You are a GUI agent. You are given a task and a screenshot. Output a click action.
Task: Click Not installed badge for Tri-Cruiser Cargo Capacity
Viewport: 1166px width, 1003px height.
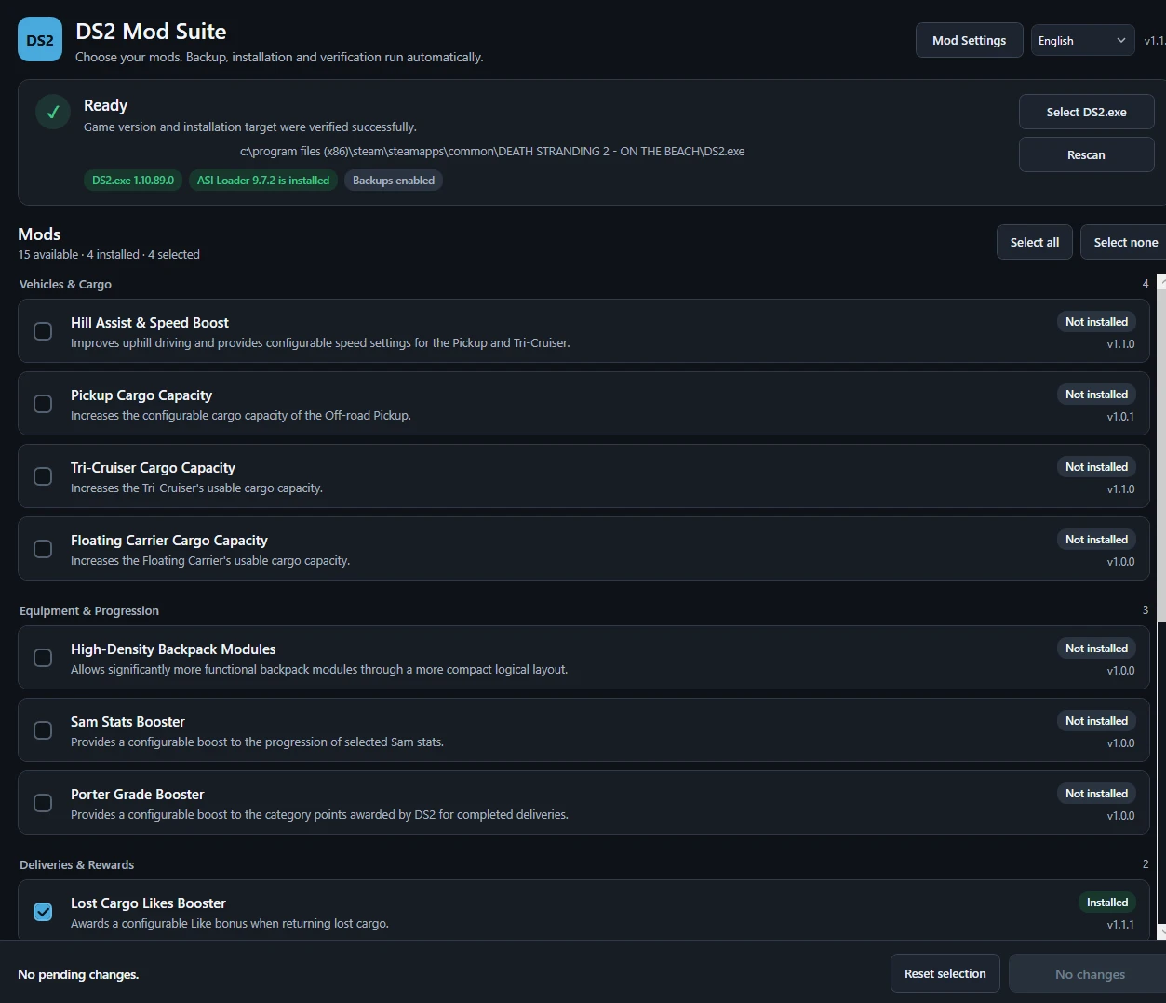[x=1096, y=467]
